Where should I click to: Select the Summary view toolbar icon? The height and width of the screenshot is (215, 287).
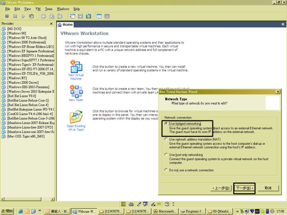(99, 16)
